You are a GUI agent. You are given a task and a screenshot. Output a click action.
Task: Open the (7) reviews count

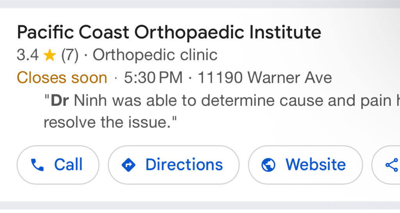tap(70, 55)
